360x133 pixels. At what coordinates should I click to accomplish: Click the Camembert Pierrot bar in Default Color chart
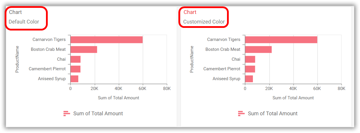[75, 69]
